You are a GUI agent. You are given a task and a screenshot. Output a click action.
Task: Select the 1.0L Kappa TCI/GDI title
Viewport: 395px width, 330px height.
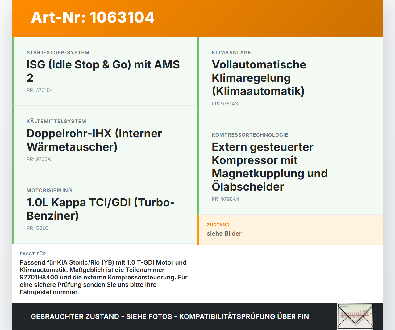pyautogui.click(x=101, y=209)
